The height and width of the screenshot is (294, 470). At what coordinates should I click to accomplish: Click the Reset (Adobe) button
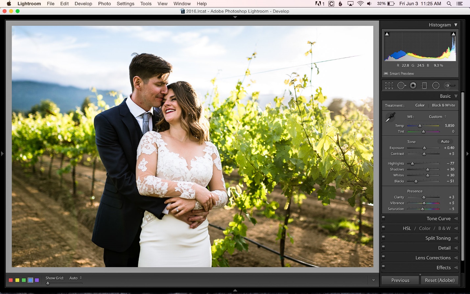pyautogui.click(x=440, y=281)
